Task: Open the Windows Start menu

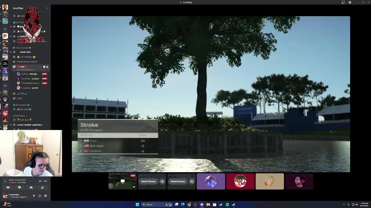Action: point(137,205)
